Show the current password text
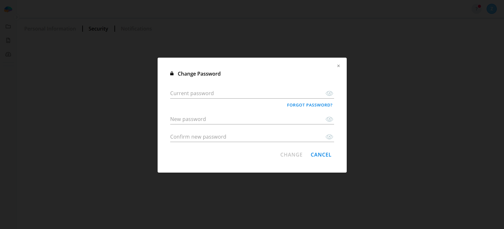The image size is (504, 229). pos(329,93)
